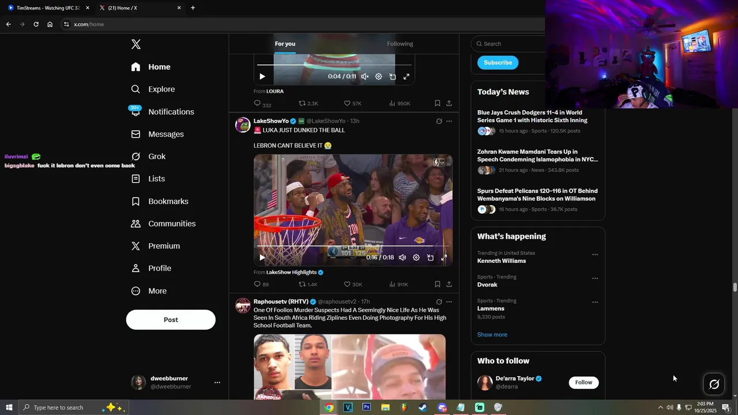
Task: View analytics showing 950K views
Action: 400,104
